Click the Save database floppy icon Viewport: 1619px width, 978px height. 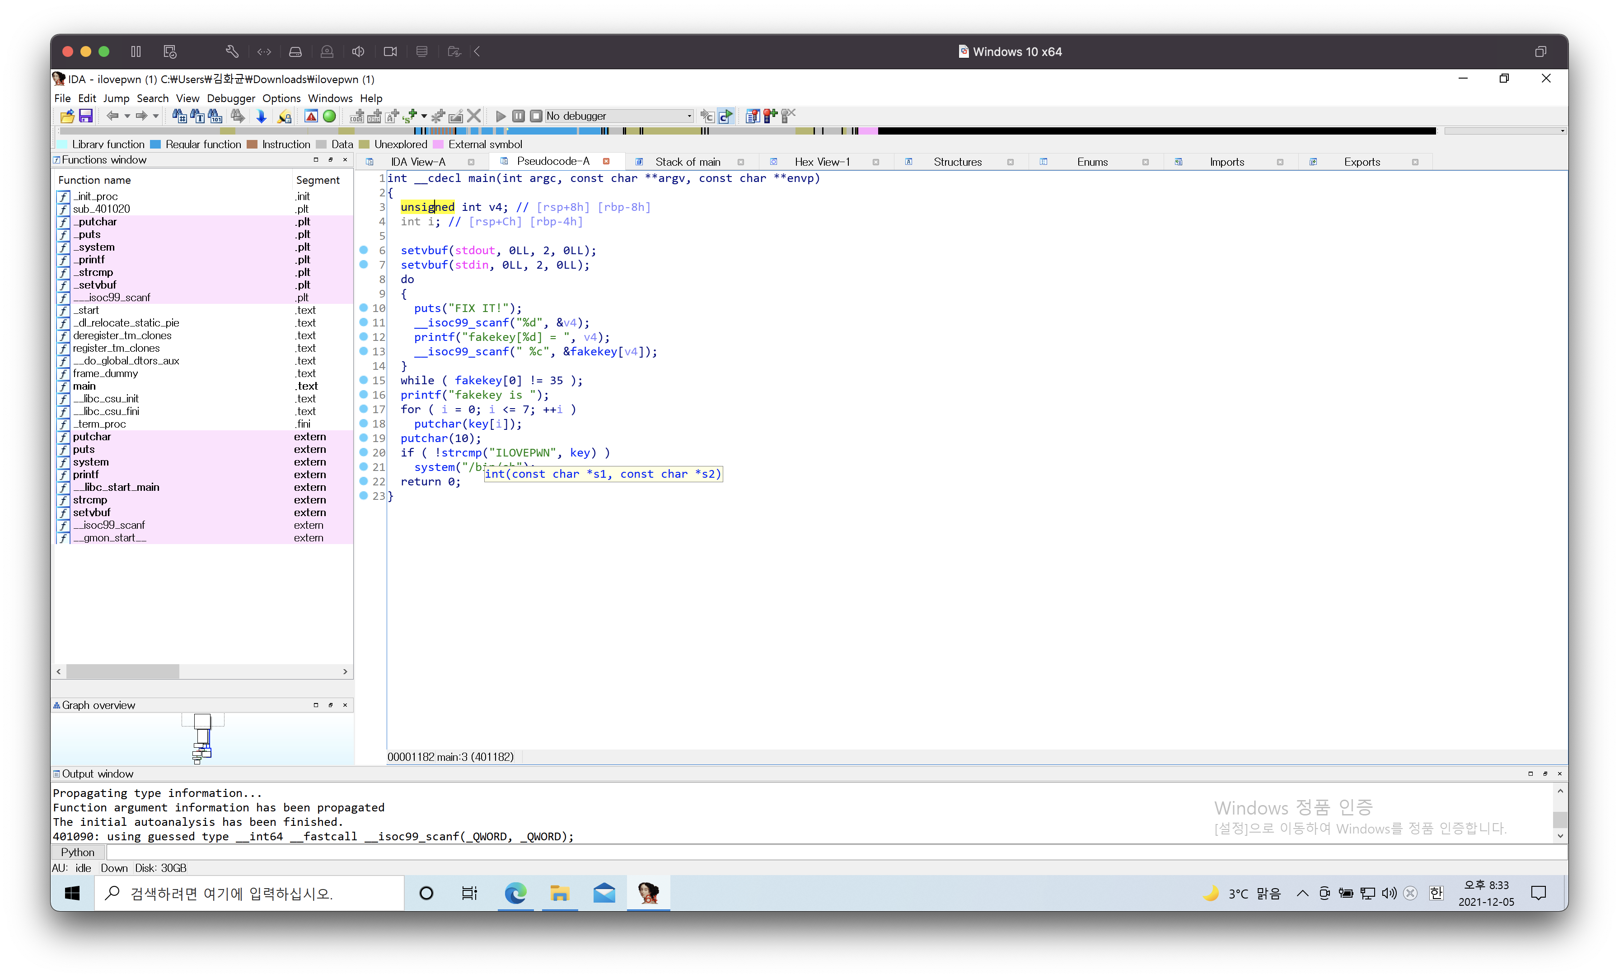(x=85, y=116)
